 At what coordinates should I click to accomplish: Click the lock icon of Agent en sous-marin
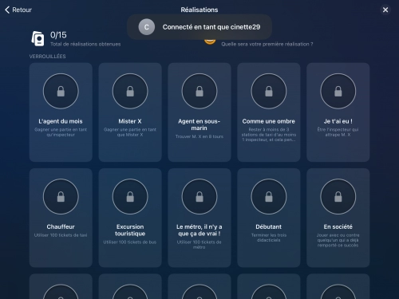(199, 91)
